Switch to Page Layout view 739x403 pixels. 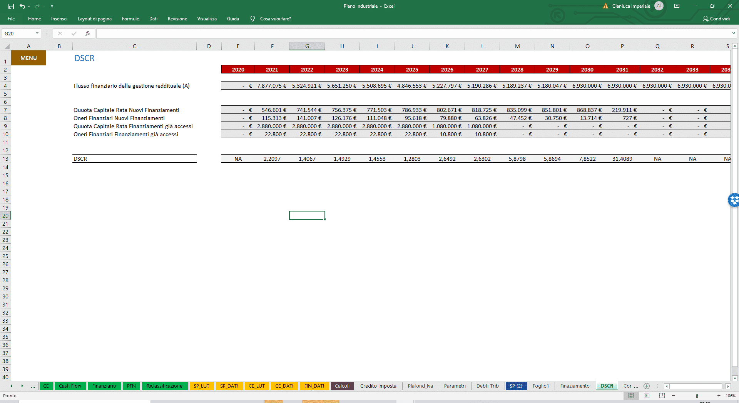coord(647,396)
